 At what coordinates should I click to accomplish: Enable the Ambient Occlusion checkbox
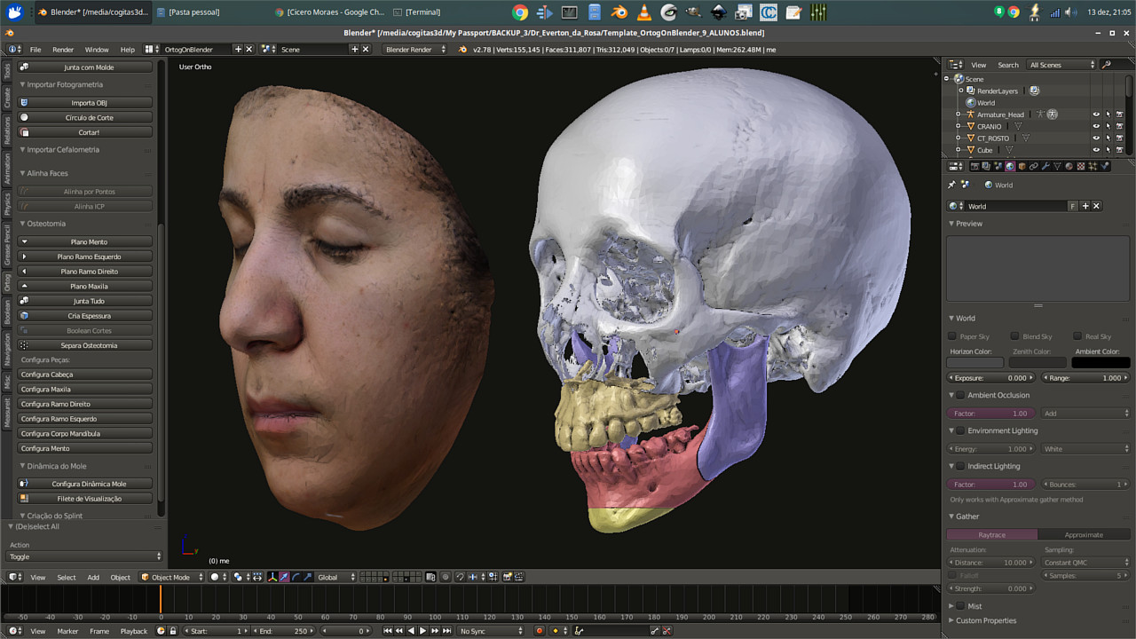(x=960, y=395)
